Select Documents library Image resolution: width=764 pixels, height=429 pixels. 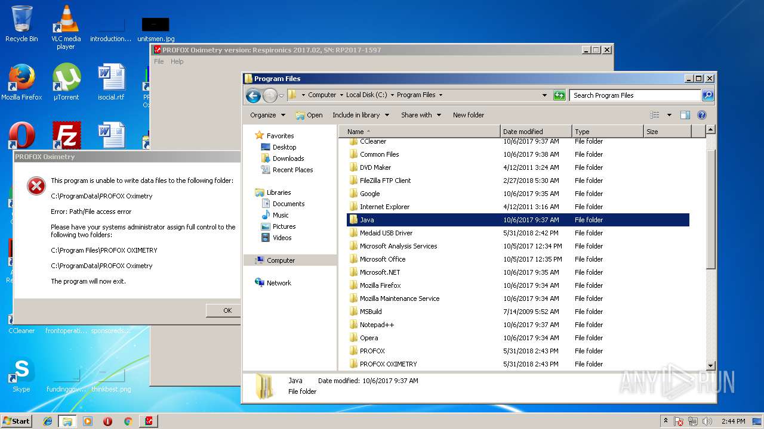[x=288, y=204]
